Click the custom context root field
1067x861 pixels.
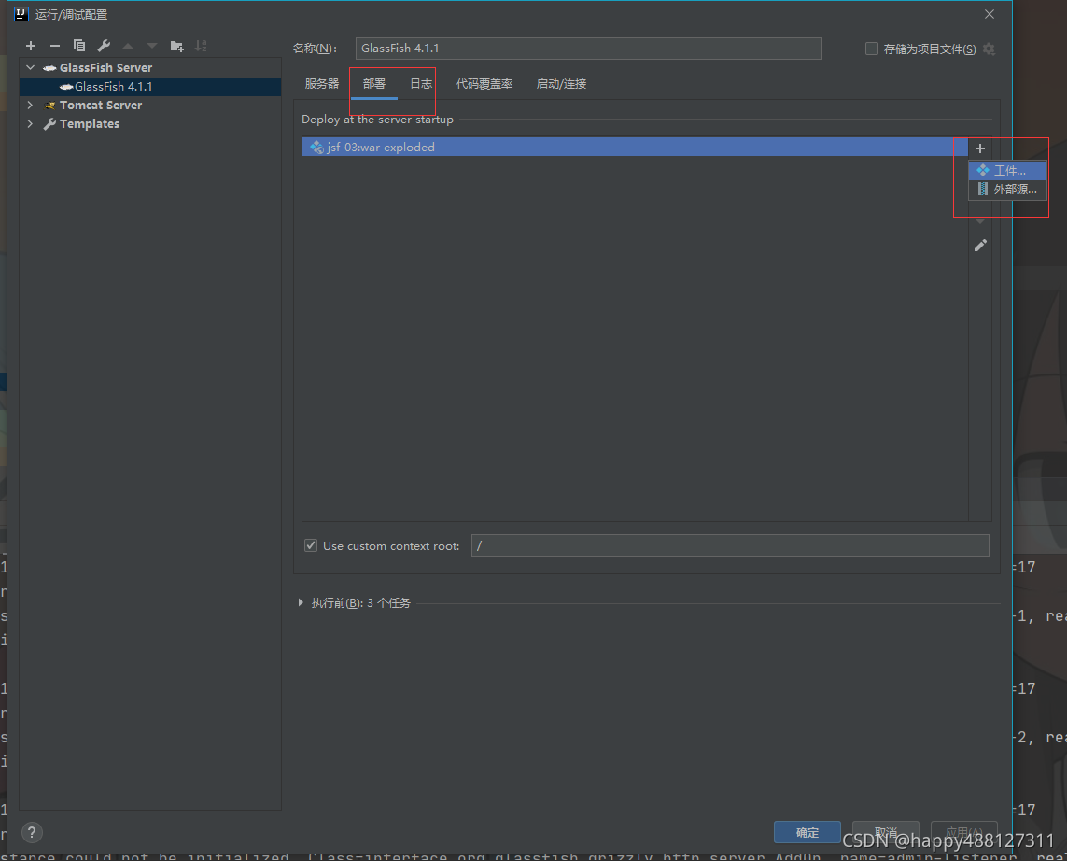pyautogui.click(x=730, y=545)
